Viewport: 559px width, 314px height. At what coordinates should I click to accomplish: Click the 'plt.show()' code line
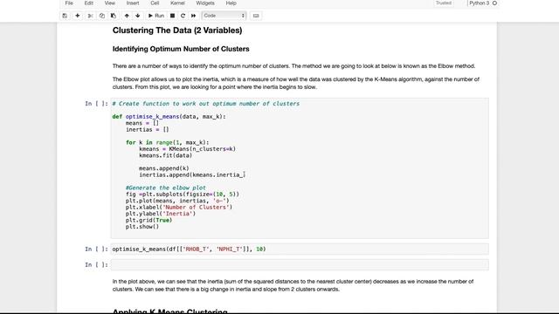click(142, 227)
